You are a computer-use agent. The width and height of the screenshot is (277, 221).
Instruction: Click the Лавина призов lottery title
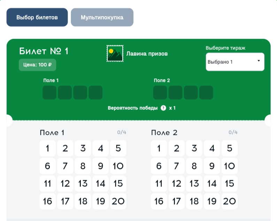[x=147, y=54]
